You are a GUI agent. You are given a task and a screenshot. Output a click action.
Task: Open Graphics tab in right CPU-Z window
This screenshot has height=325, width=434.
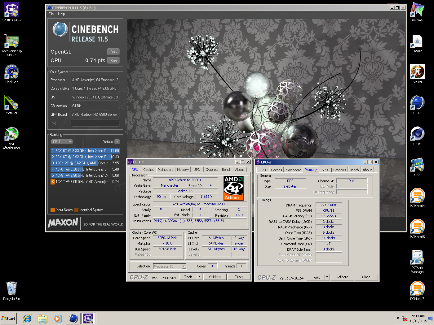coord(340,170)
